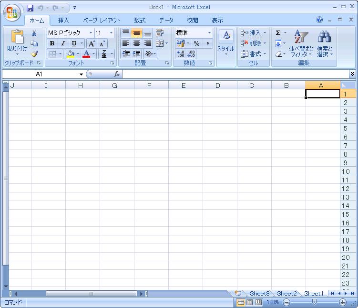Open the 標準 number format dropdown
The width and height of the screenshot is (358, 308).
point(209,33)
